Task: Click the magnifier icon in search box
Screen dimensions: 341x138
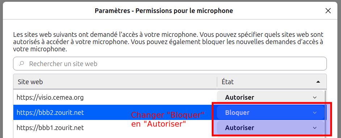Action: pyautogui.click(x=21, y=64)
